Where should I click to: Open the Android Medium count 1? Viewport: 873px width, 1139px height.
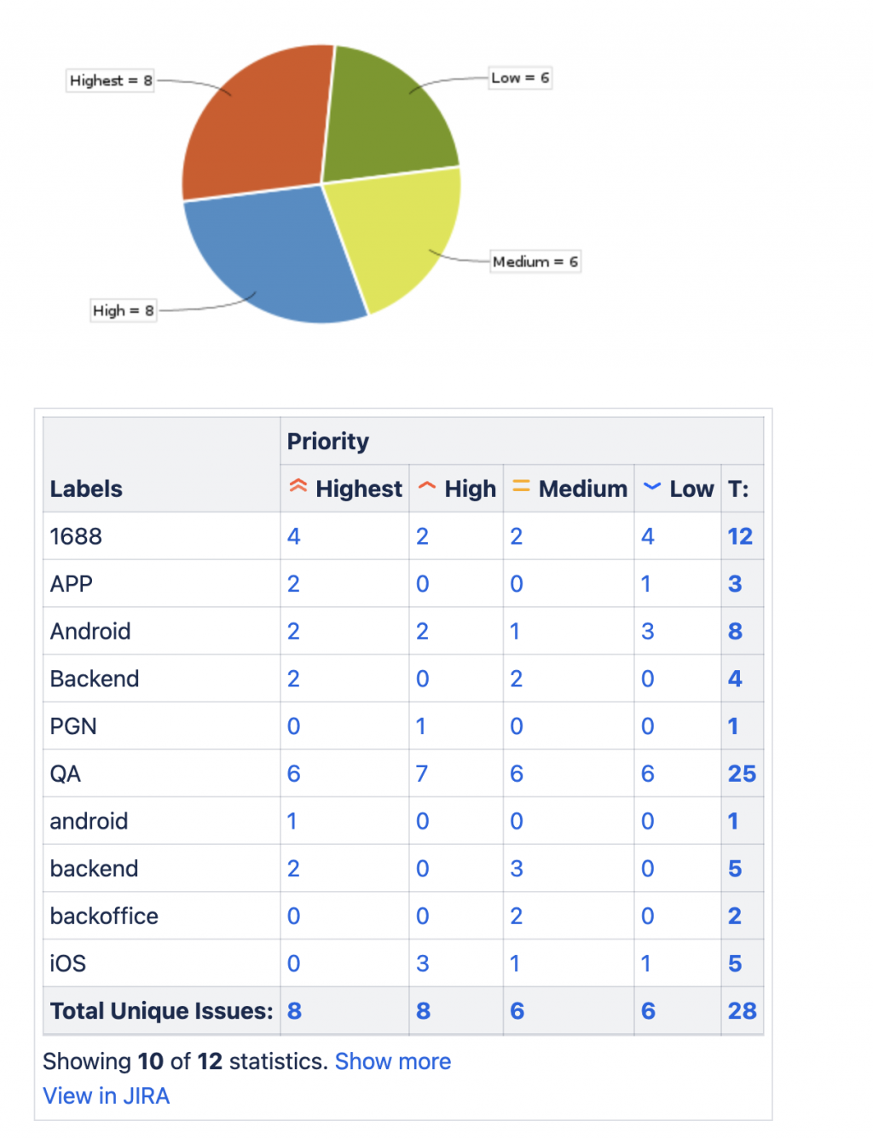click(x=515, y=632)
